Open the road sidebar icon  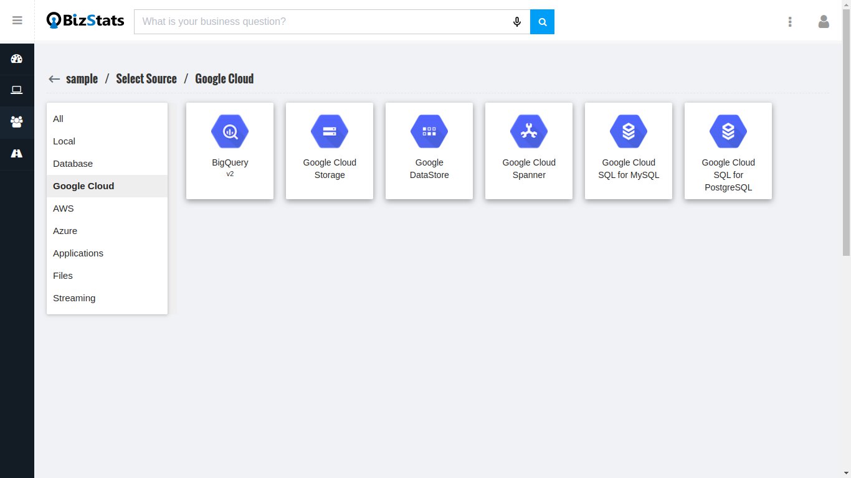coord(17,154)
